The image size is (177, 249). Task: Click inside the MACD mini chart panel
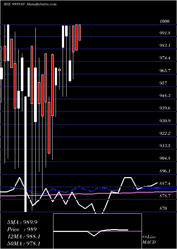97,231
